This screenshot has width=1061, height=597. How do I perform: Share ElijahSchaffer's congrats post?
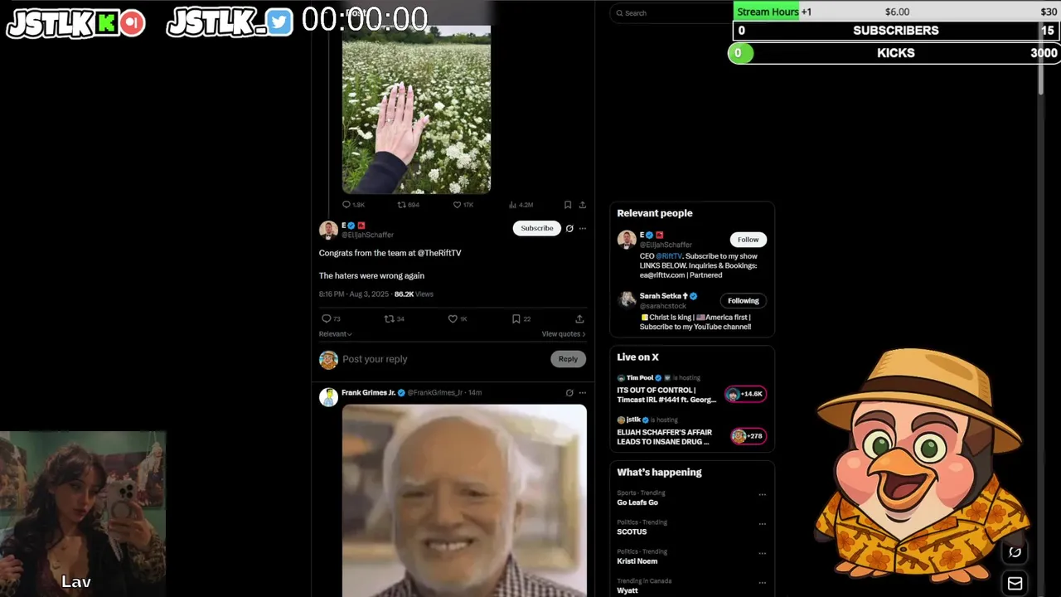pos(579,318)
